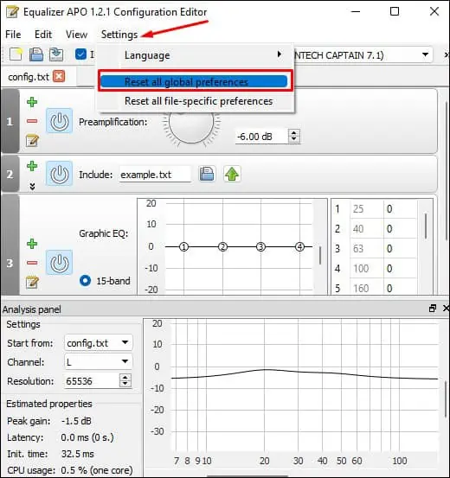The width and height of the screenshot is (450, 478).
Task: Select Reset all file-specific preferences
Action: coord(198,101)
